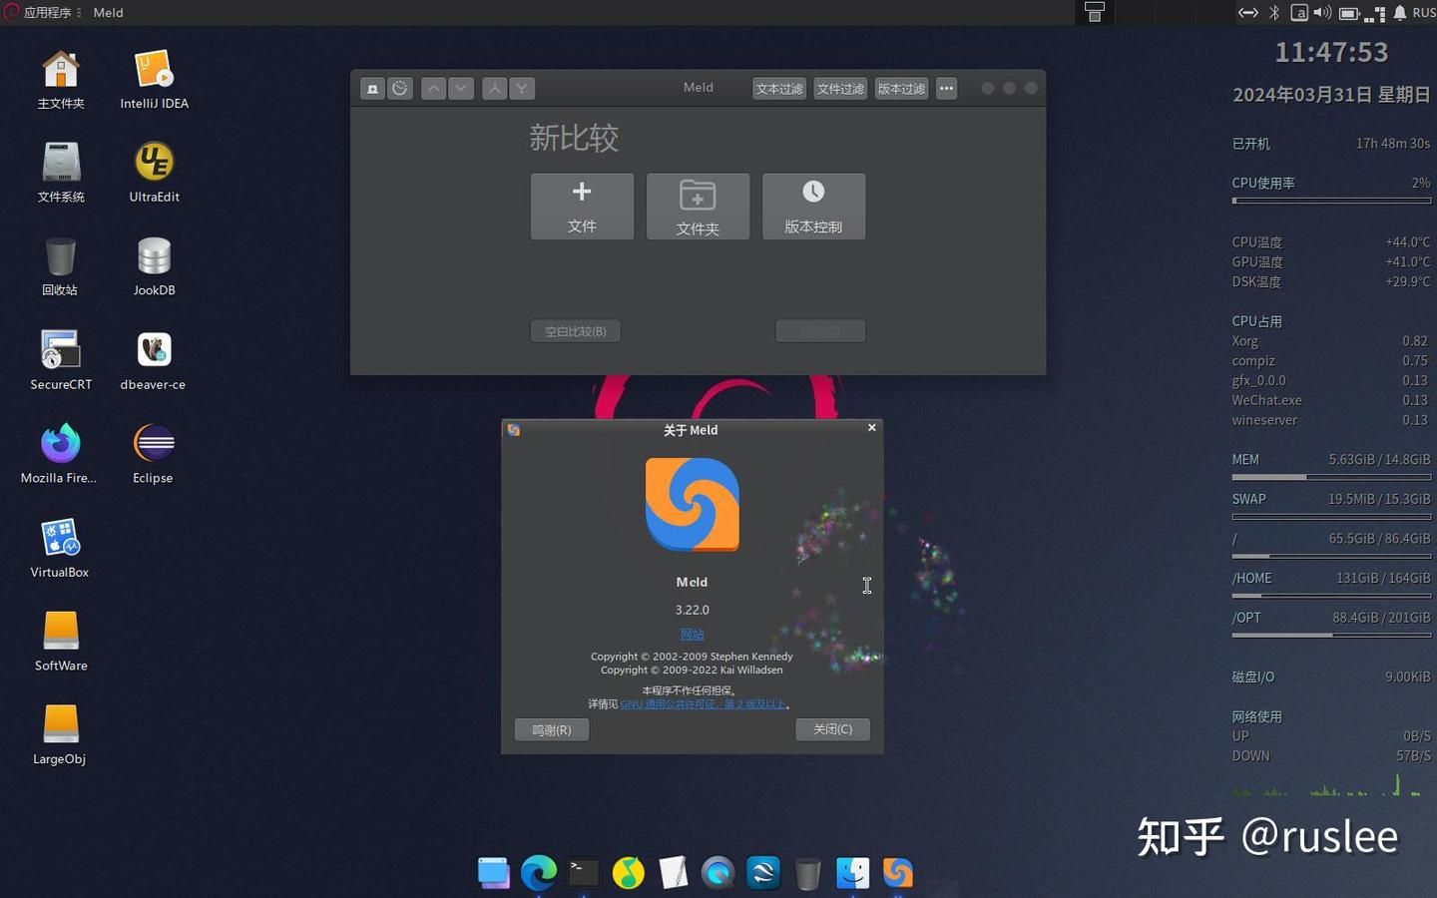Open the 应用程序 applications menu
Image resolution: width=1437 pixels, height=898 pixels.
click(42, 12)
